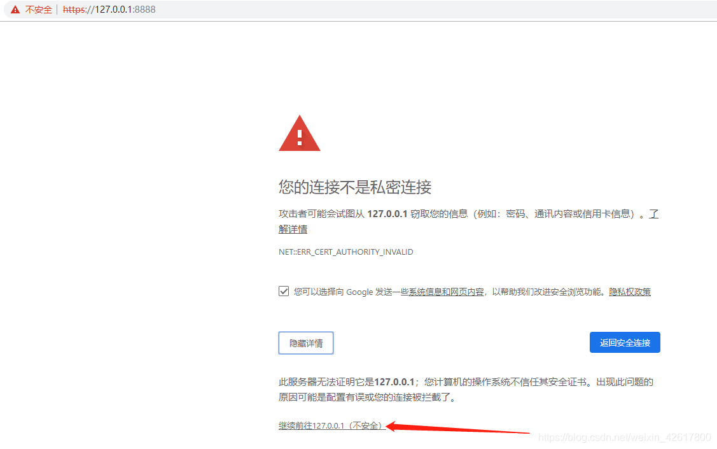Click the 返回安全连接 button

625,343
